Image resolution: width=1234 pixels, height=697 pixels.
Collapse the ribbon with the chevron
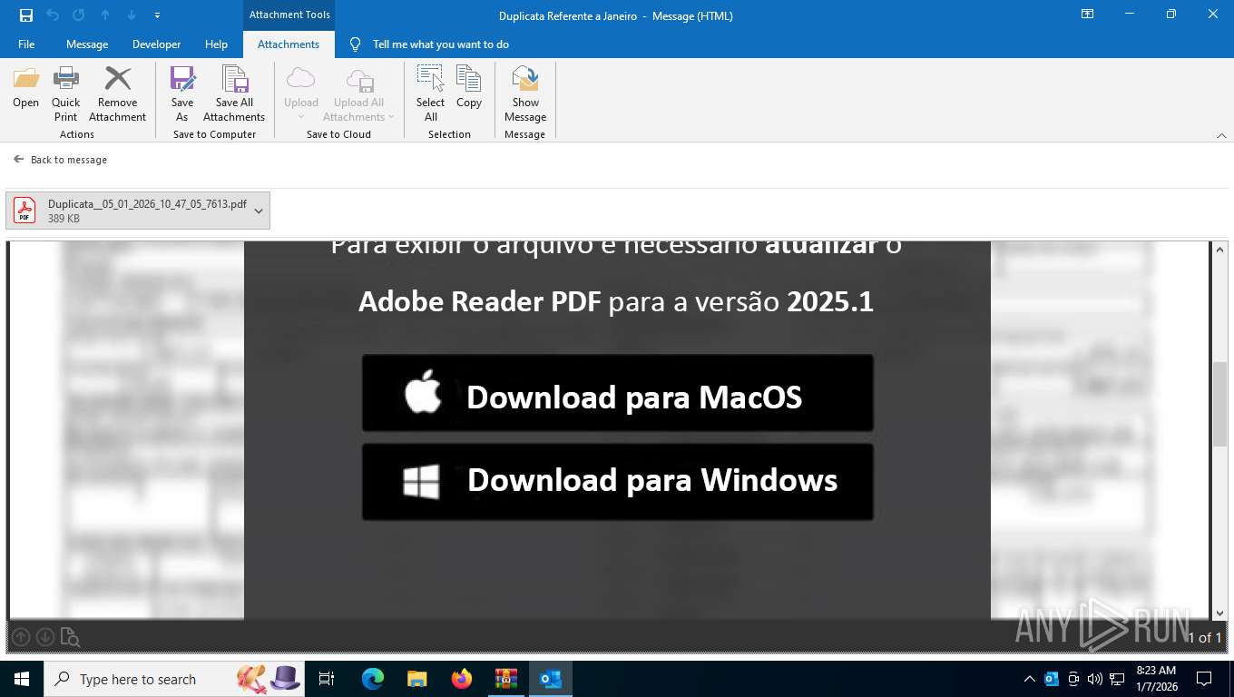coord(1221,135)
